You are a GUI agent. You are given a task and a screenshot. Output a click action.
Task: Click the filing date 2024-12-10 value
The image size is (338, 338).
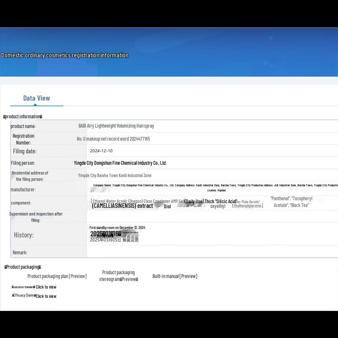click(101, 151)
